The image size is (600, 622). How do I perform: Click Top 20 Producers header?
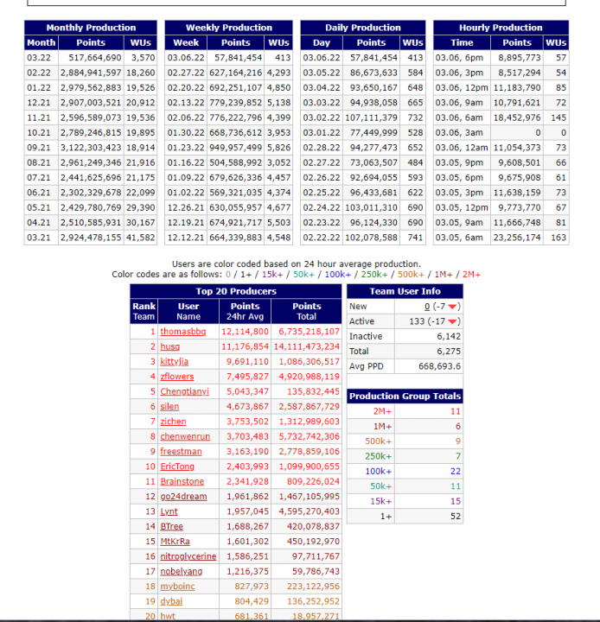[x=236, y=292]
